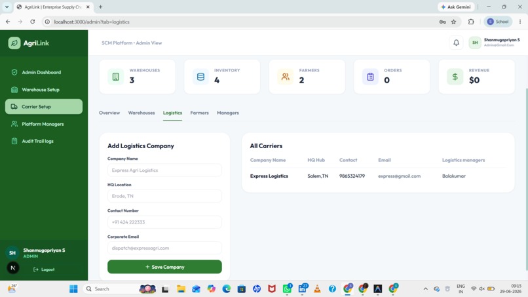Click Balakumar logistics manager cell

[454, 176]
